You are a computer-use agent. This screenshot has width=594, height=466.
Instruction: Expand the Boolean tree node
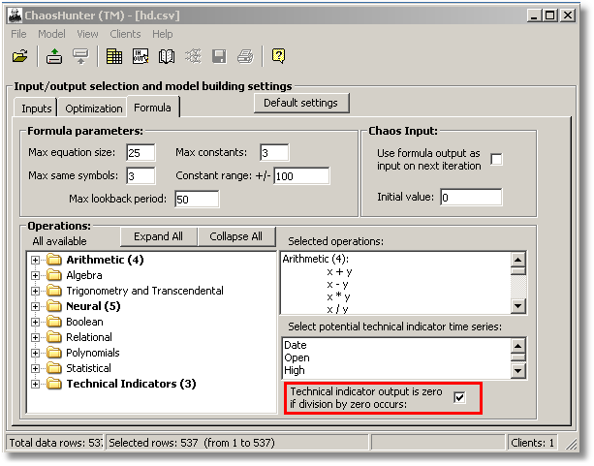35,322
